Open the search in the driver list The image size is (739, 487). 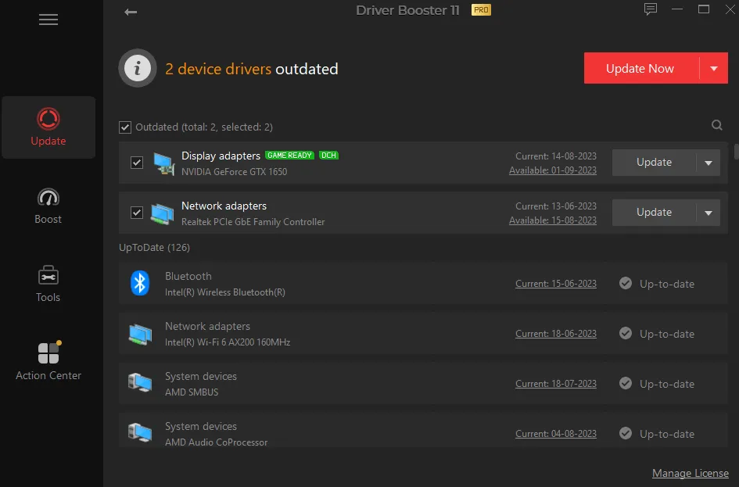point(717,125)
